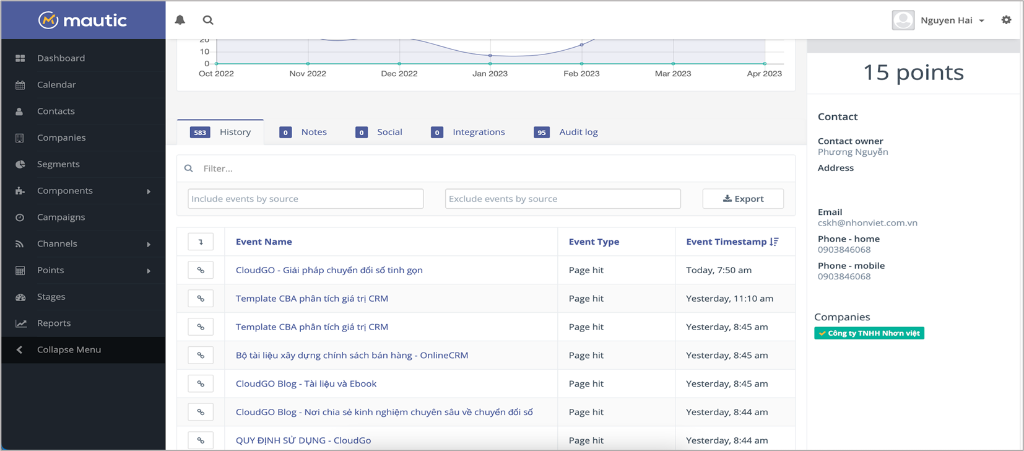Viewport: 1024px width, 451px height.
Task: Expand the Components submenu arrow
Action: point(149,191)
